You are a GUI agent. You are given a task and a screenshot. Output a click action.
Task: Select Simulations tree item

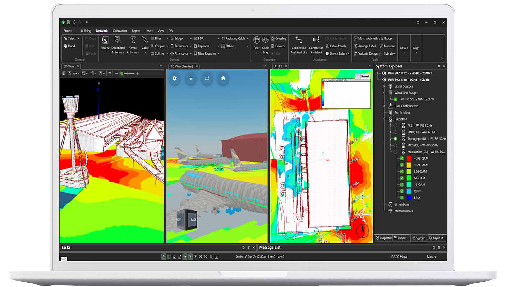tap(401, 204)
